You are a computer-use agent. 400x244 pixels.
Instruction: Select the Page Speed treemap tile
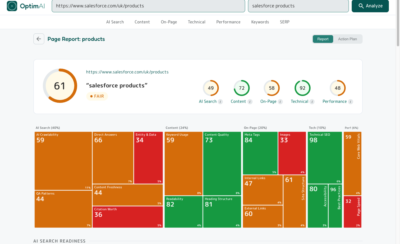[353, 212]
